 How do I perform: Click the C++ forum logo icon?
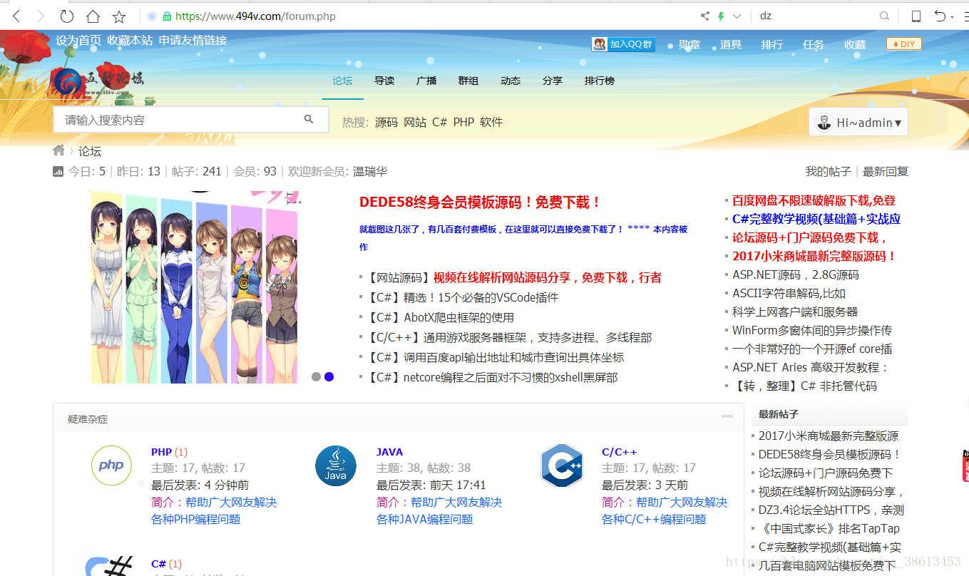(562, 466)
